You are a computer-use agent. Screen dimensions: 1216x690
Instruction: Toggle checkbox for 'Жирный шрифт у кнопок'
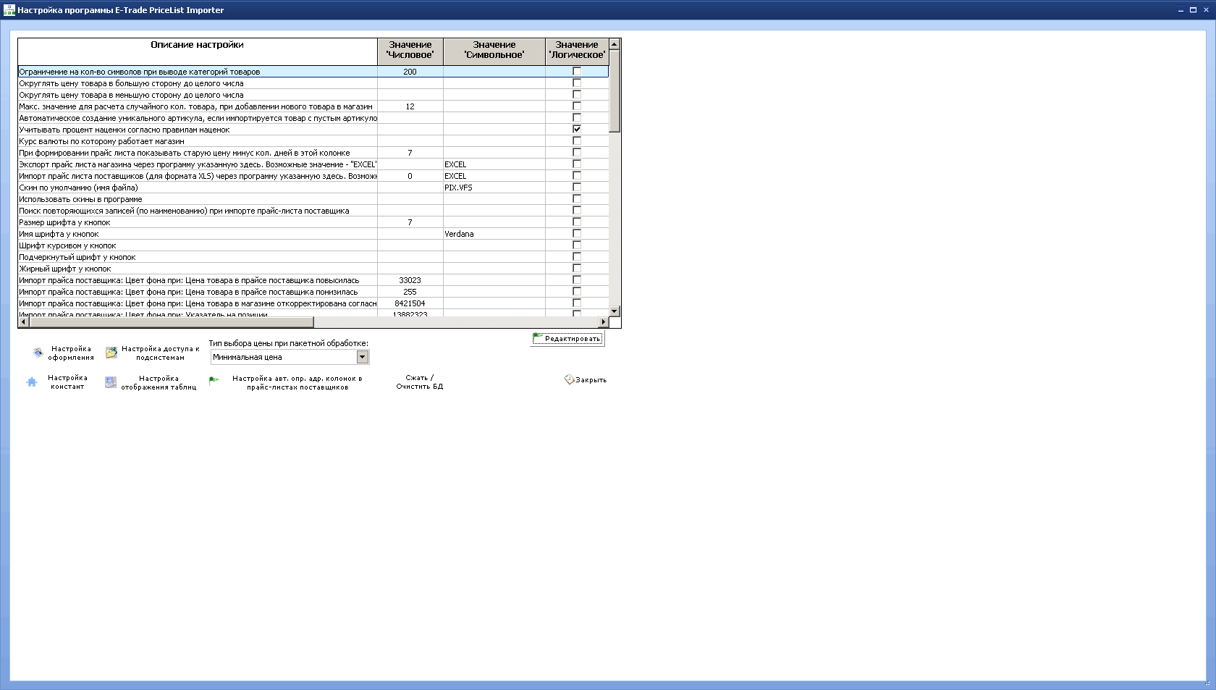click(x=577, y=268)
